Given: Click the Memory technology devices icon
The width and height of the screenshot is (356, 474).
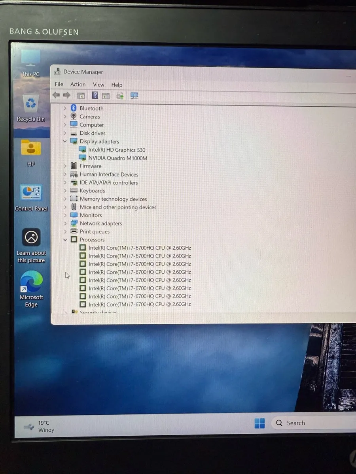Looking at the screenshot, I should pyautogui.click(x=74, y=199).
